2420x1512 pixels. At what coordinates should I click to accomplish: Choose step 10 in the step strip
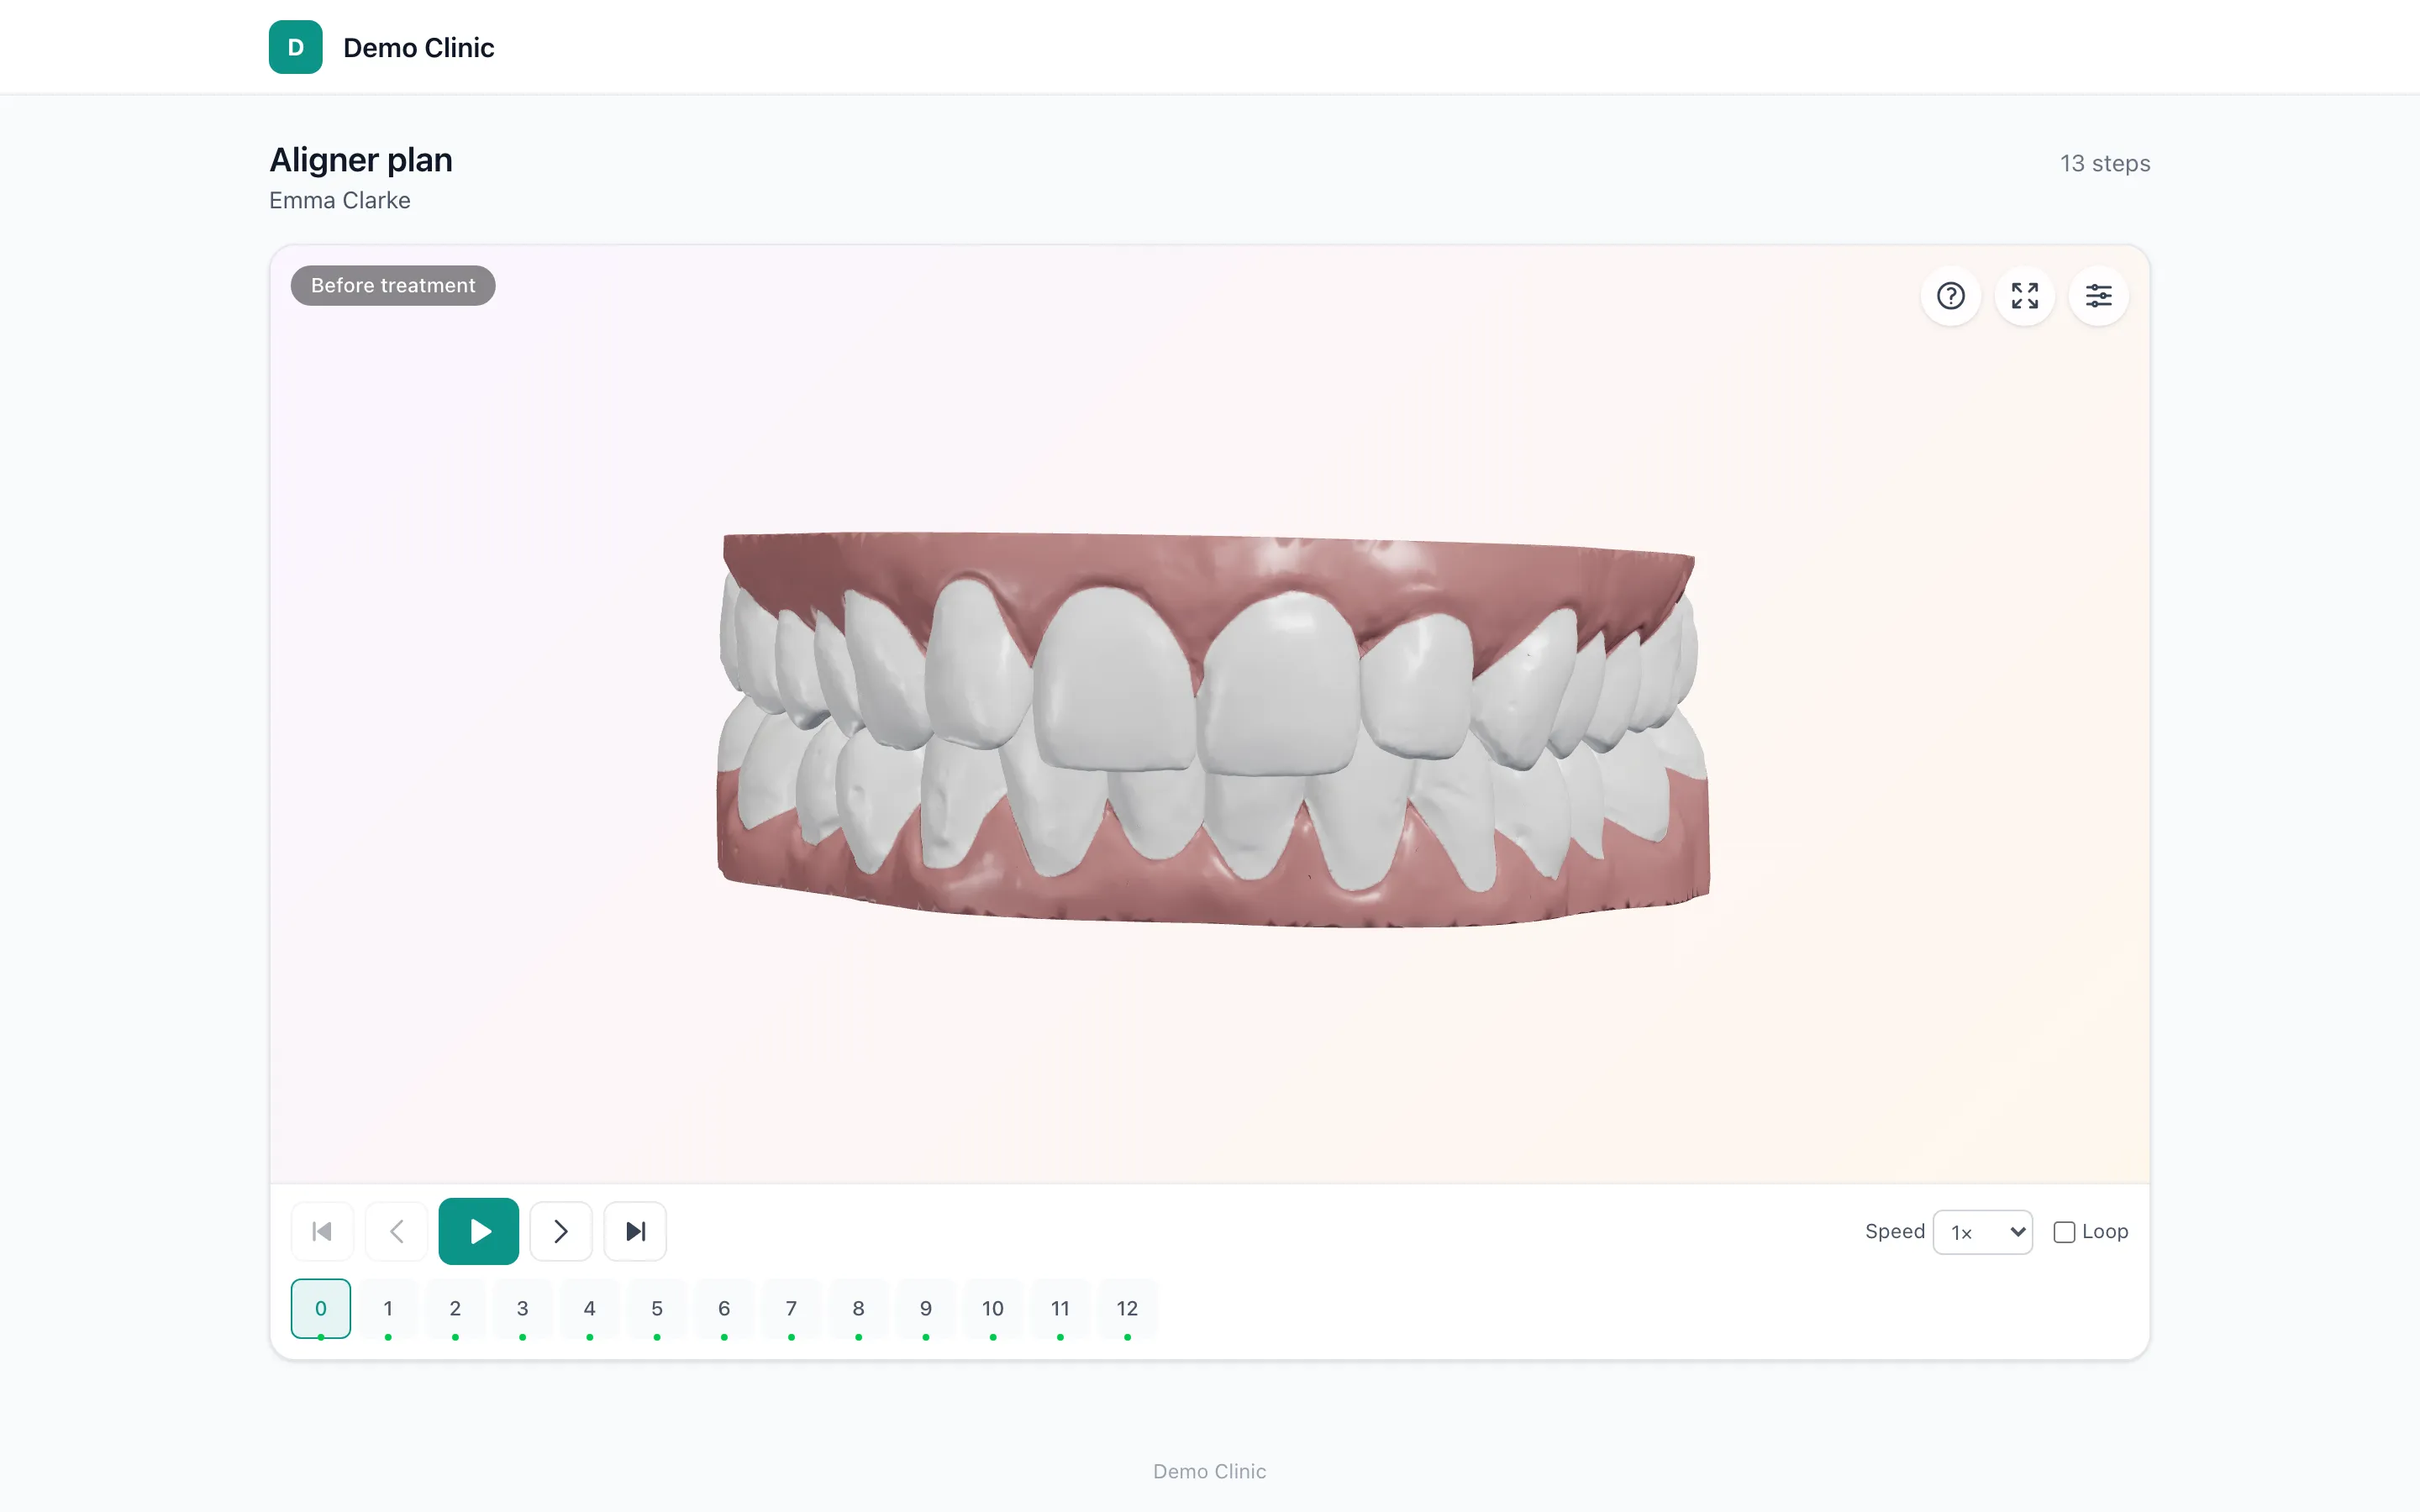(992, 1308)
